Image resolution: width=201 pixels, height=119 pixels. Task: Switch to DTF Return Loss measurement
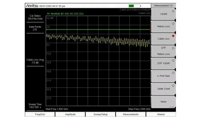(x=163, y=51)
